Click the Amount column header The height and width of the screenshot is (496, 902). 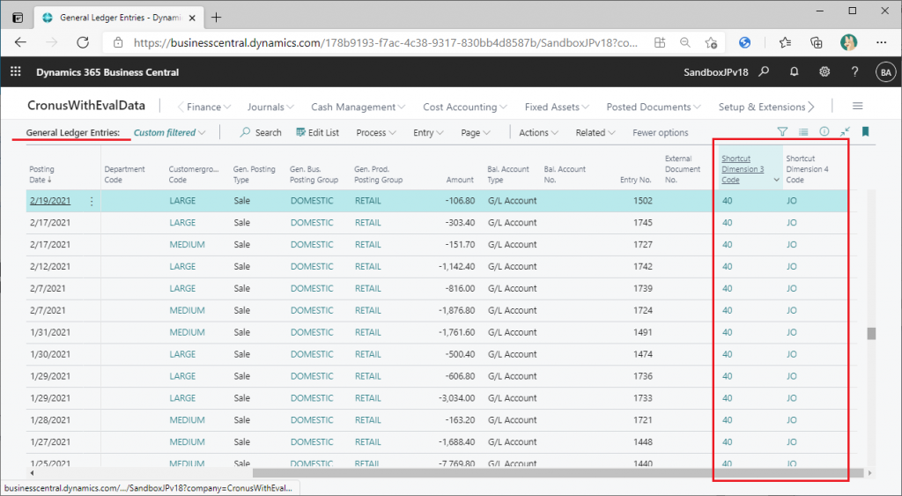460,180
